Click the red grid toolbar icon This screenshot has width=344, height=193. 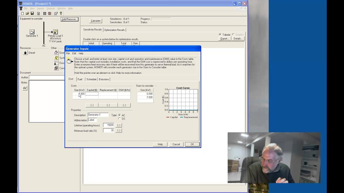(x=49, y=13)
